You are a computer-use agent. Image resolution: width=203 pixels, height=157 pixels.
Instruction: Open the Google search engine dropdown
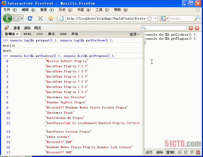pyautogui.click(x=168, y=19)
